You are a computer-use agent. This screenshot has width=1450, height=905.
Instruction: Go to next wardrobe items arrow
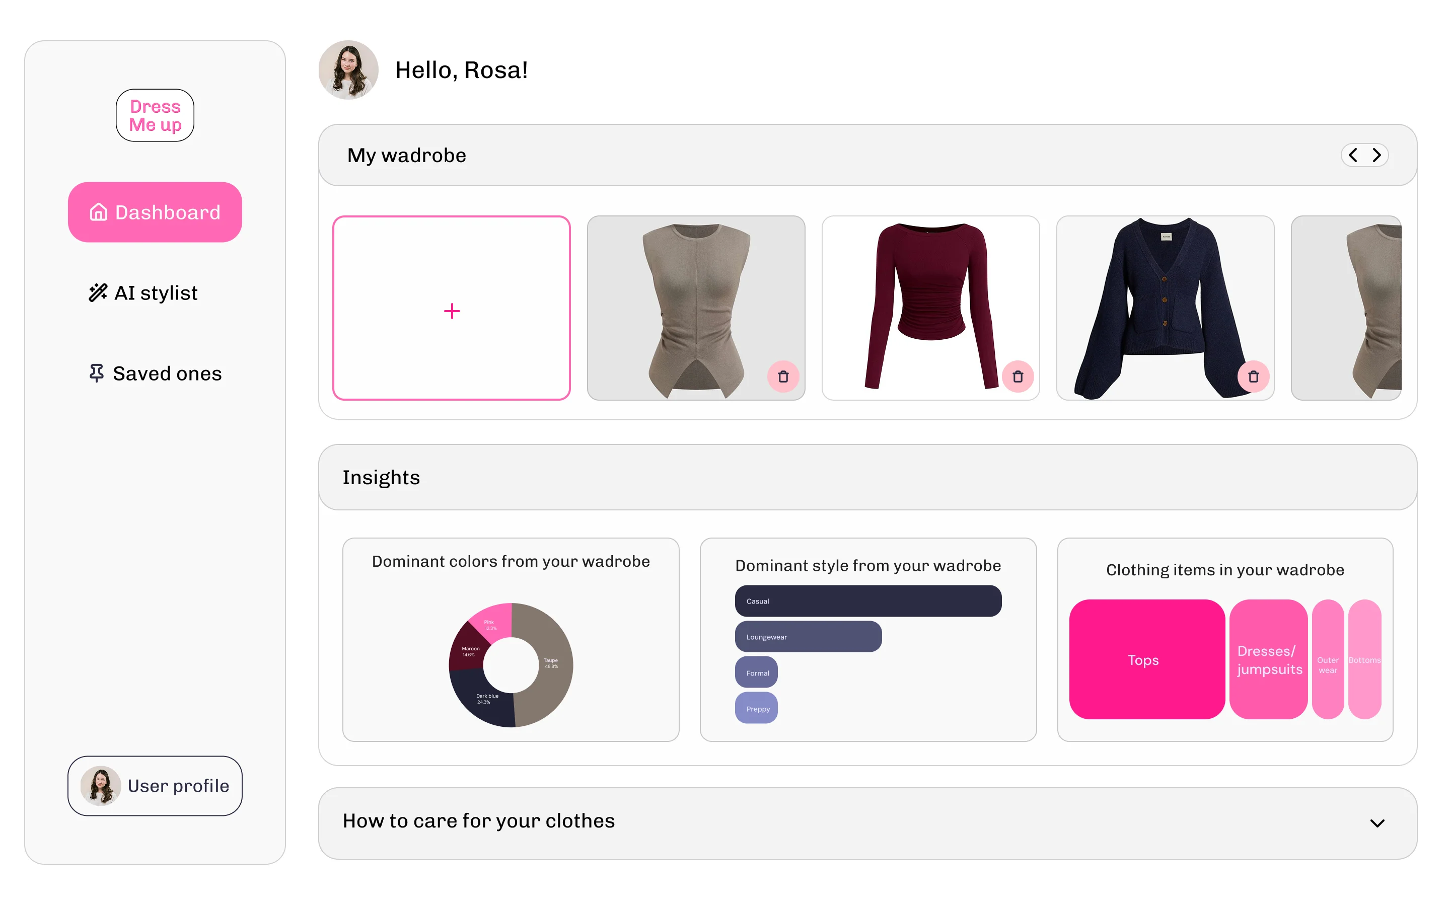click(1376, 155)
